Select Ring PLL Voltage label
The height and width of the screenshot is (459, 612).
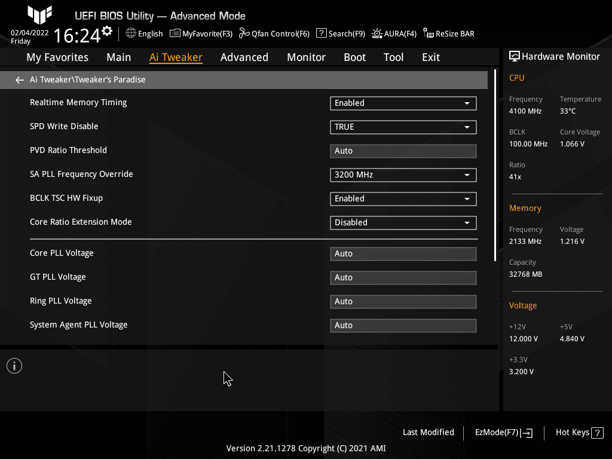coord(61,301)
